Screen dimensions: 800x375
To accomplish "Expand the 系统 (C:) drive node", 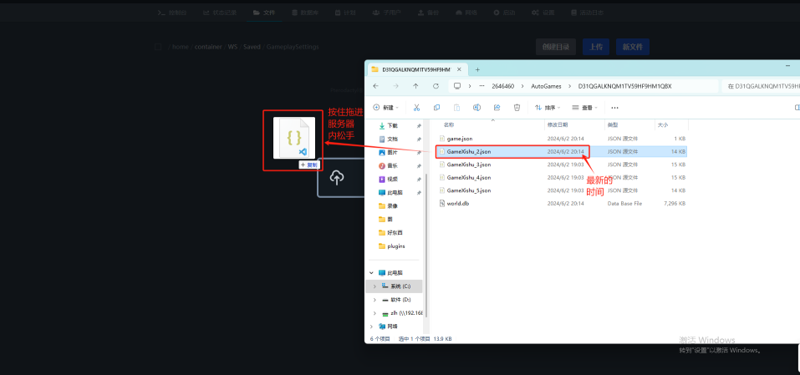I will 375,286.
